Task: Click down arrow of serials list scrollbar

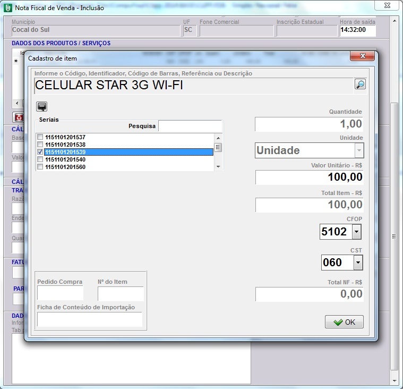Action: pyautogui.click(x=218, y=167)
